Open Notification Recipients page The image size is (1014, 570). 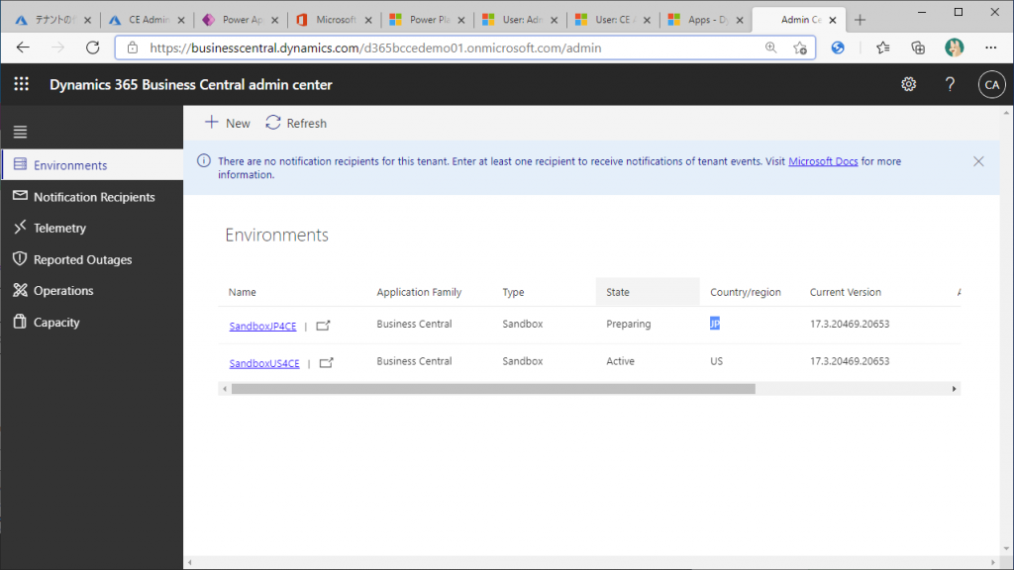[x=92, y=197]
